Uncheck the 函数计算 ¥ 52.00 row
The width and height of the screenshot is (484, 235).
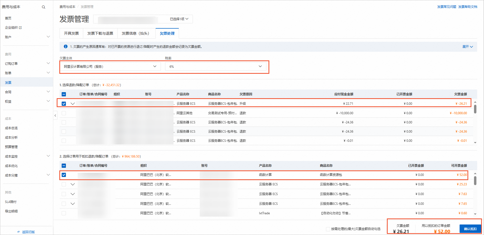(x=64, y=175)
